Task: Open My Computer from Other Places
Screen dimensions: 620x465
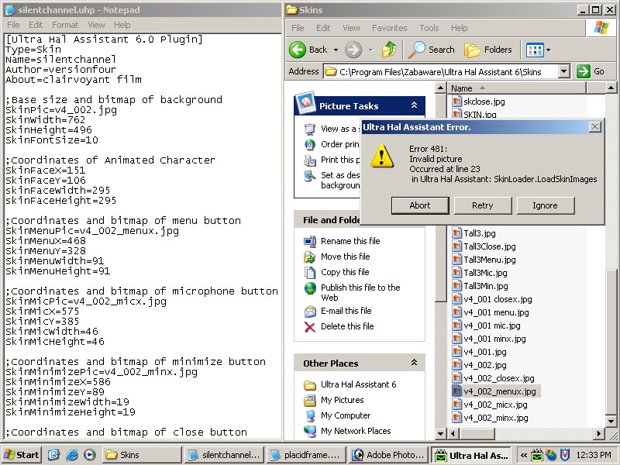Action: point(346,415)
